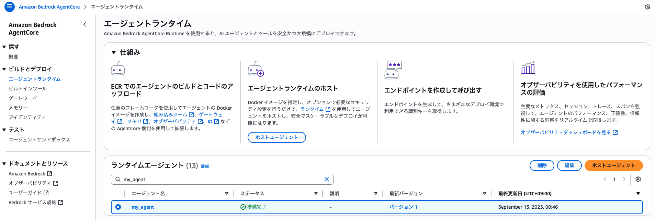Open table preferences gear icon

[638, 179]
